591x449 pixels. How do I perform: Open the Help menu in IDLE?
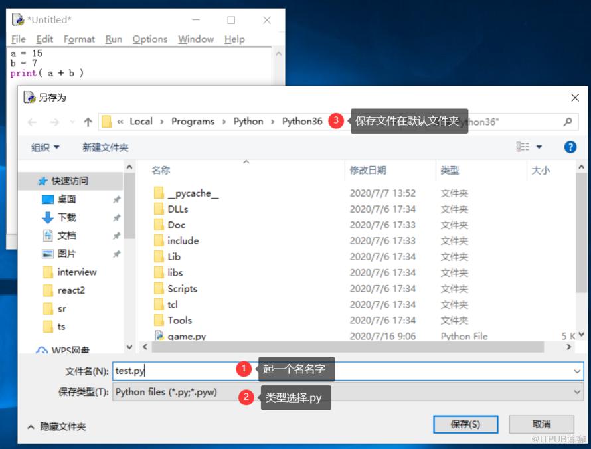[234, 39]
